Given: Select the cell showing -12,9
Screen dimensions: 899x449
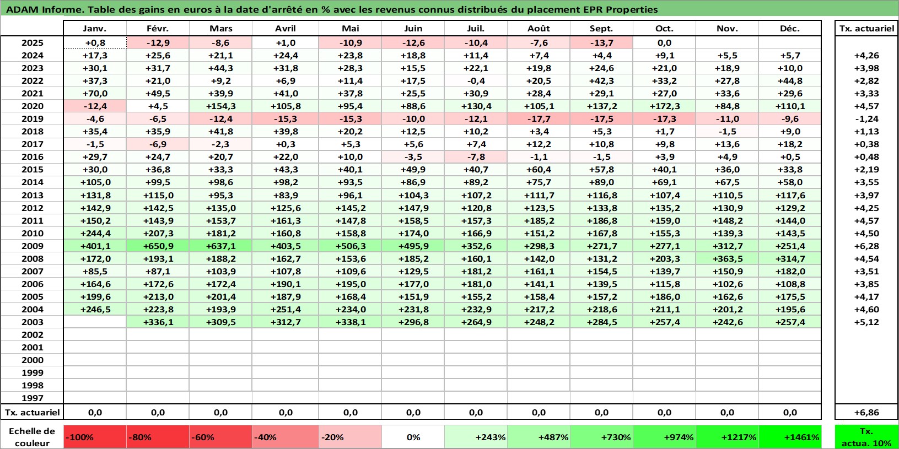Looking at the screenshot, I should point(158,43).
